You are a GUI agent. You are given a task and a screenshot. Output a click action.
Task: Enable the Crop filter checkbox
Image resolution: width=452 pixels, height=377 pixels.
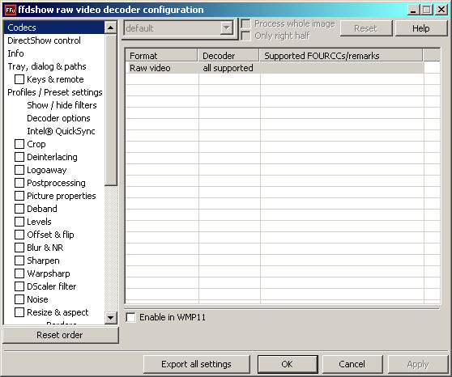pos(19,144)
